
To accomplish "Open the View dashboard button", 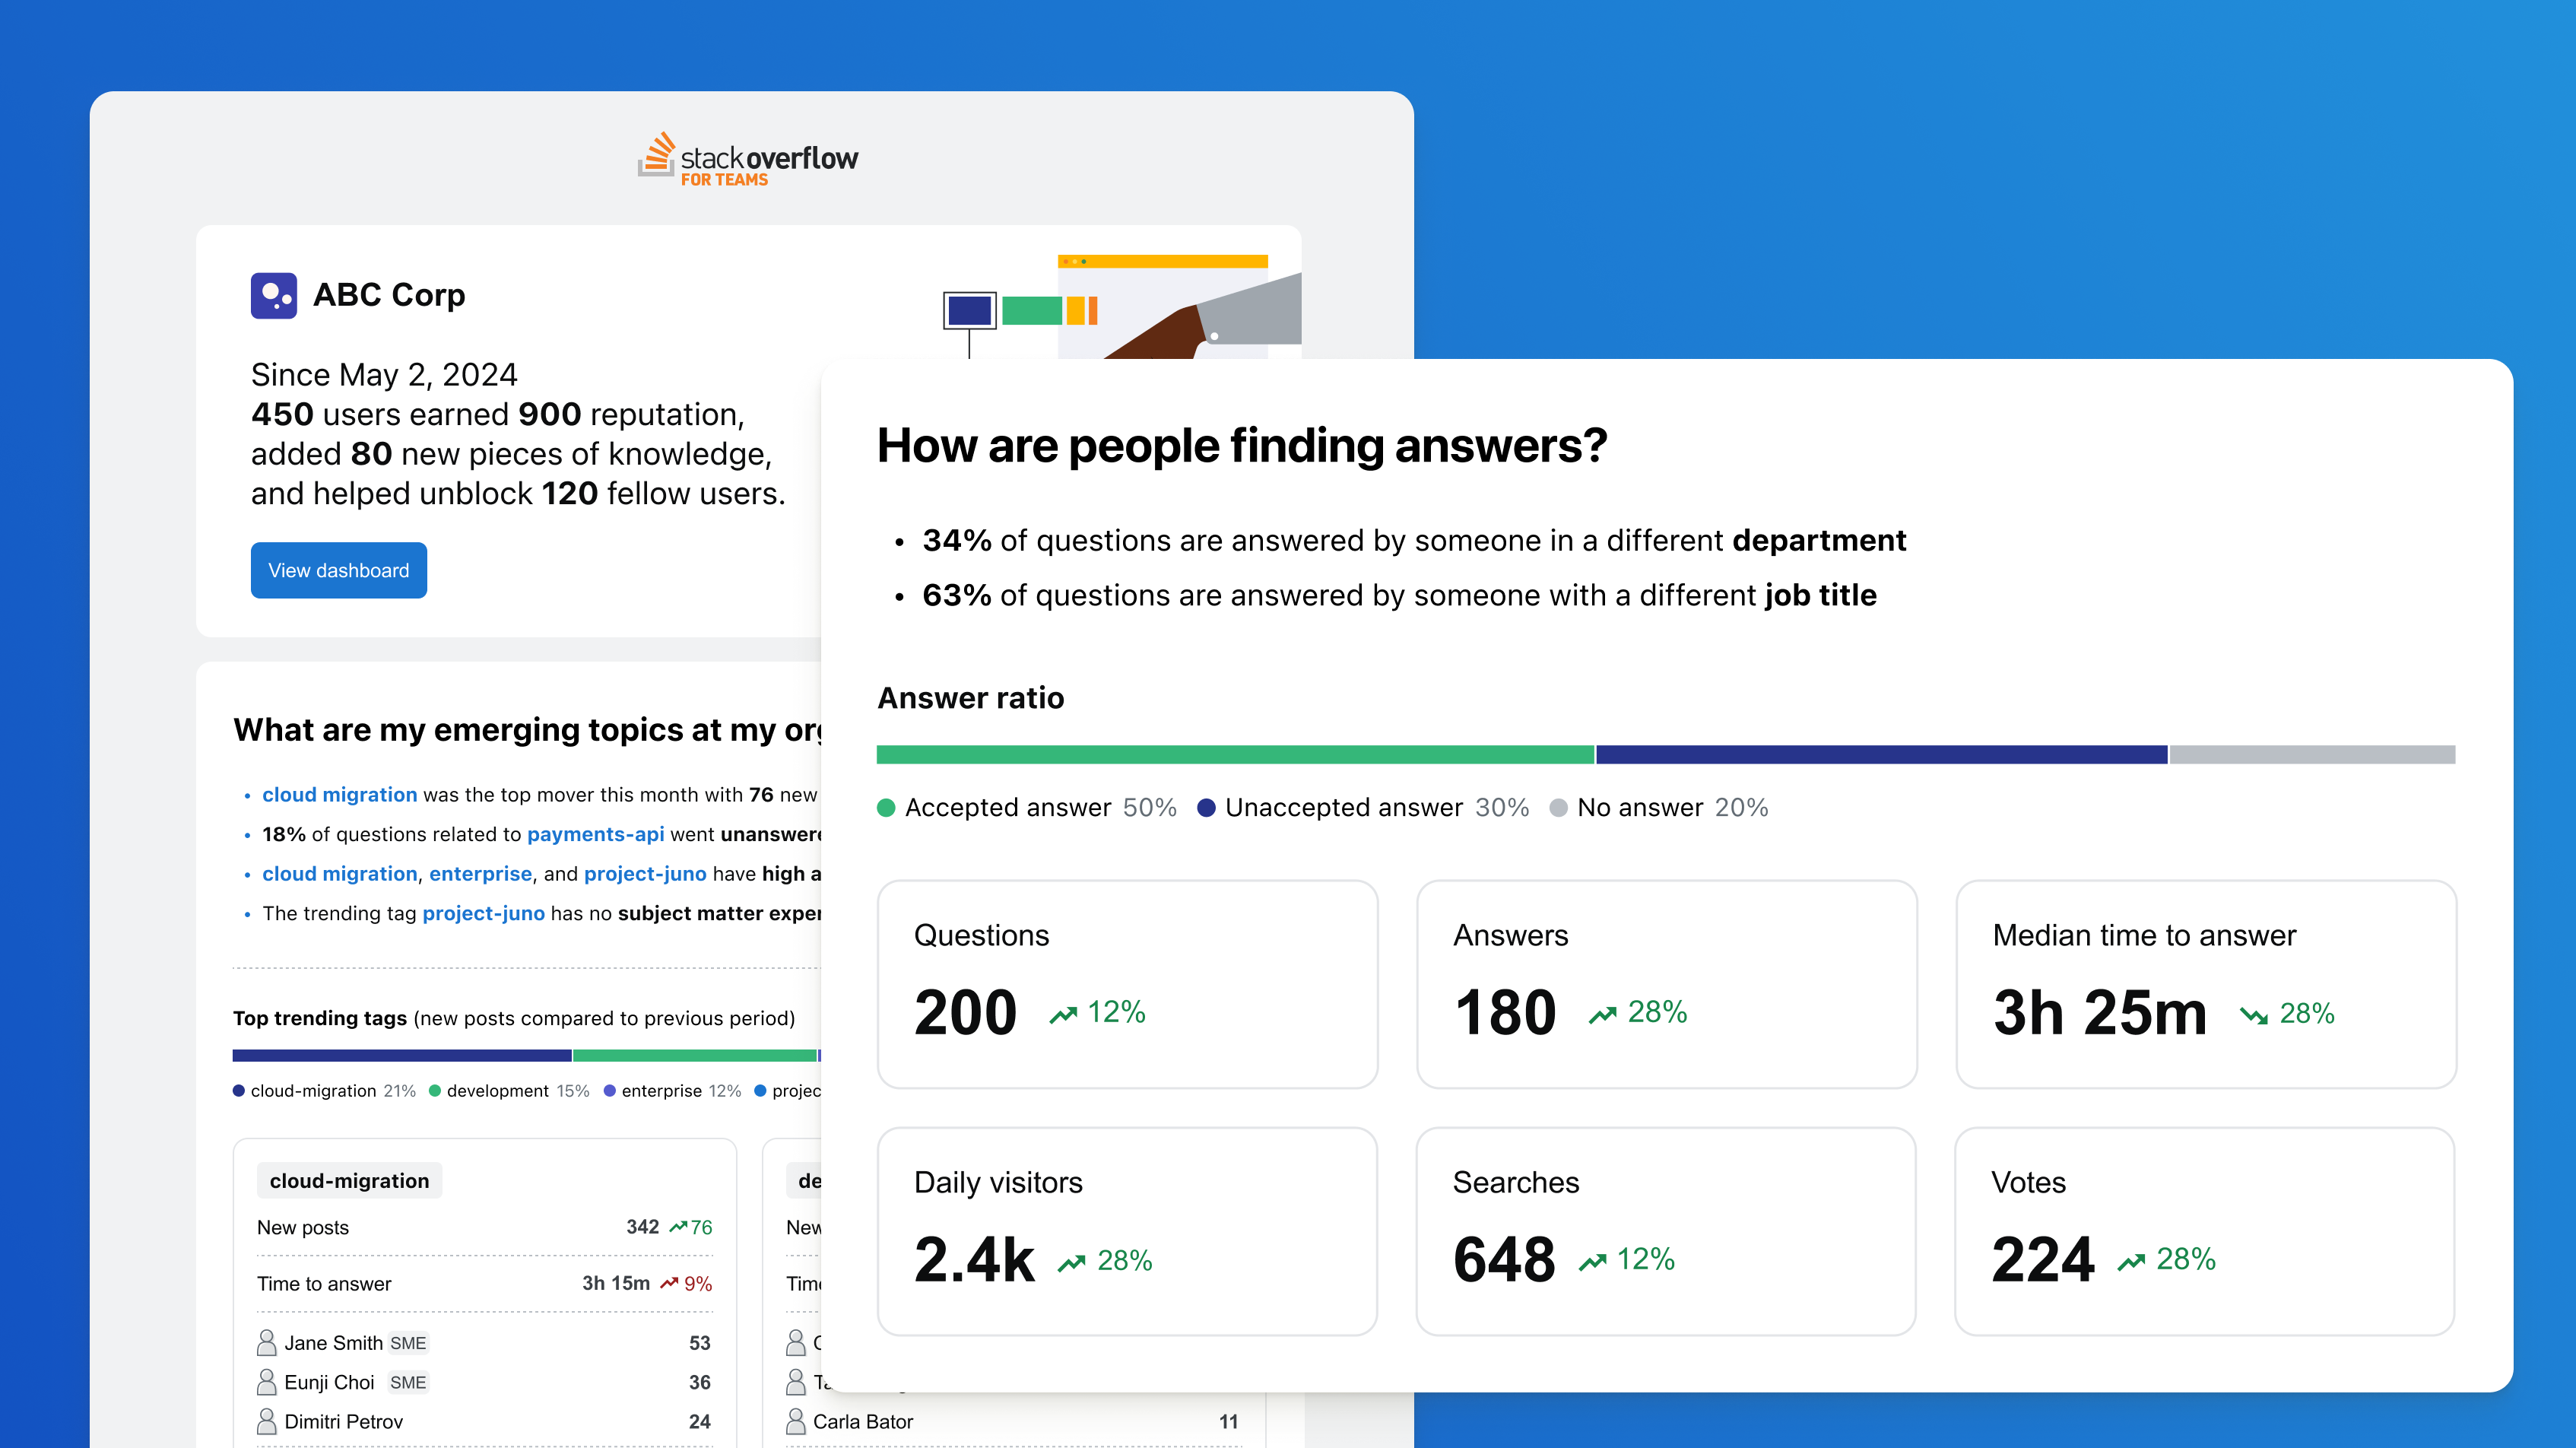I will 339,570.
